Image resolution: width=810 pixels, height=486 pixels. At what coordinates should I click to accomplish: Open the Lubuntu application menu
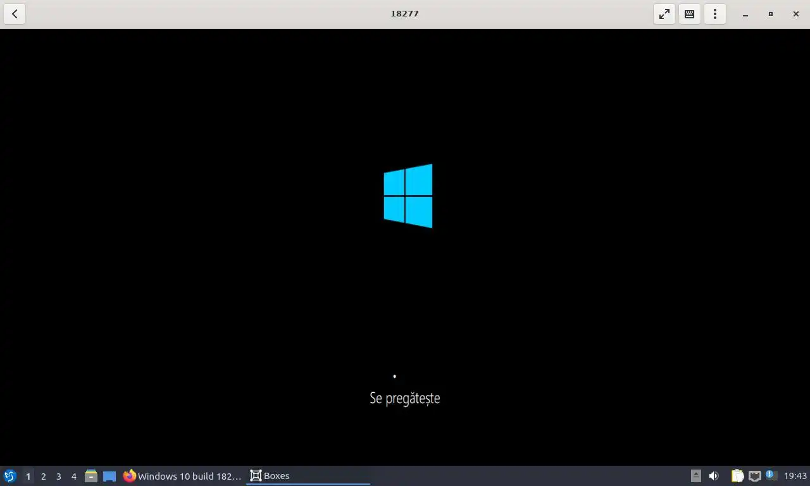9,476
